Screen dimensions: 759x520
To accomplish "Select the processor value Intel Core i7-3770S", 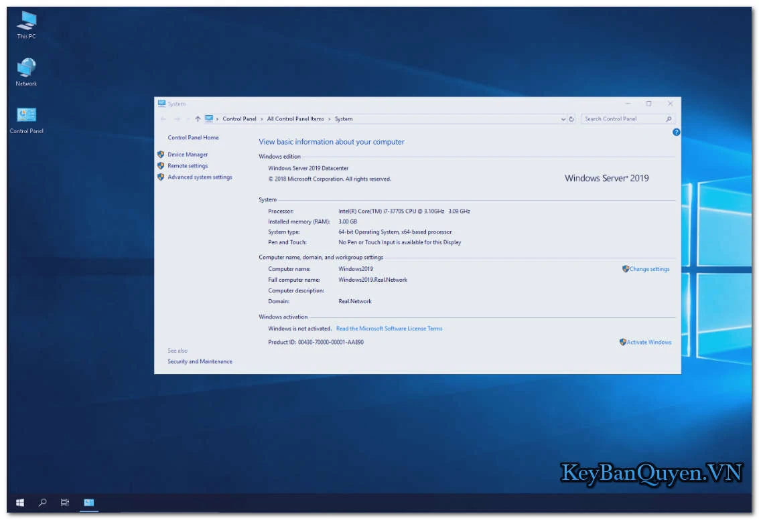I will 404,211.
